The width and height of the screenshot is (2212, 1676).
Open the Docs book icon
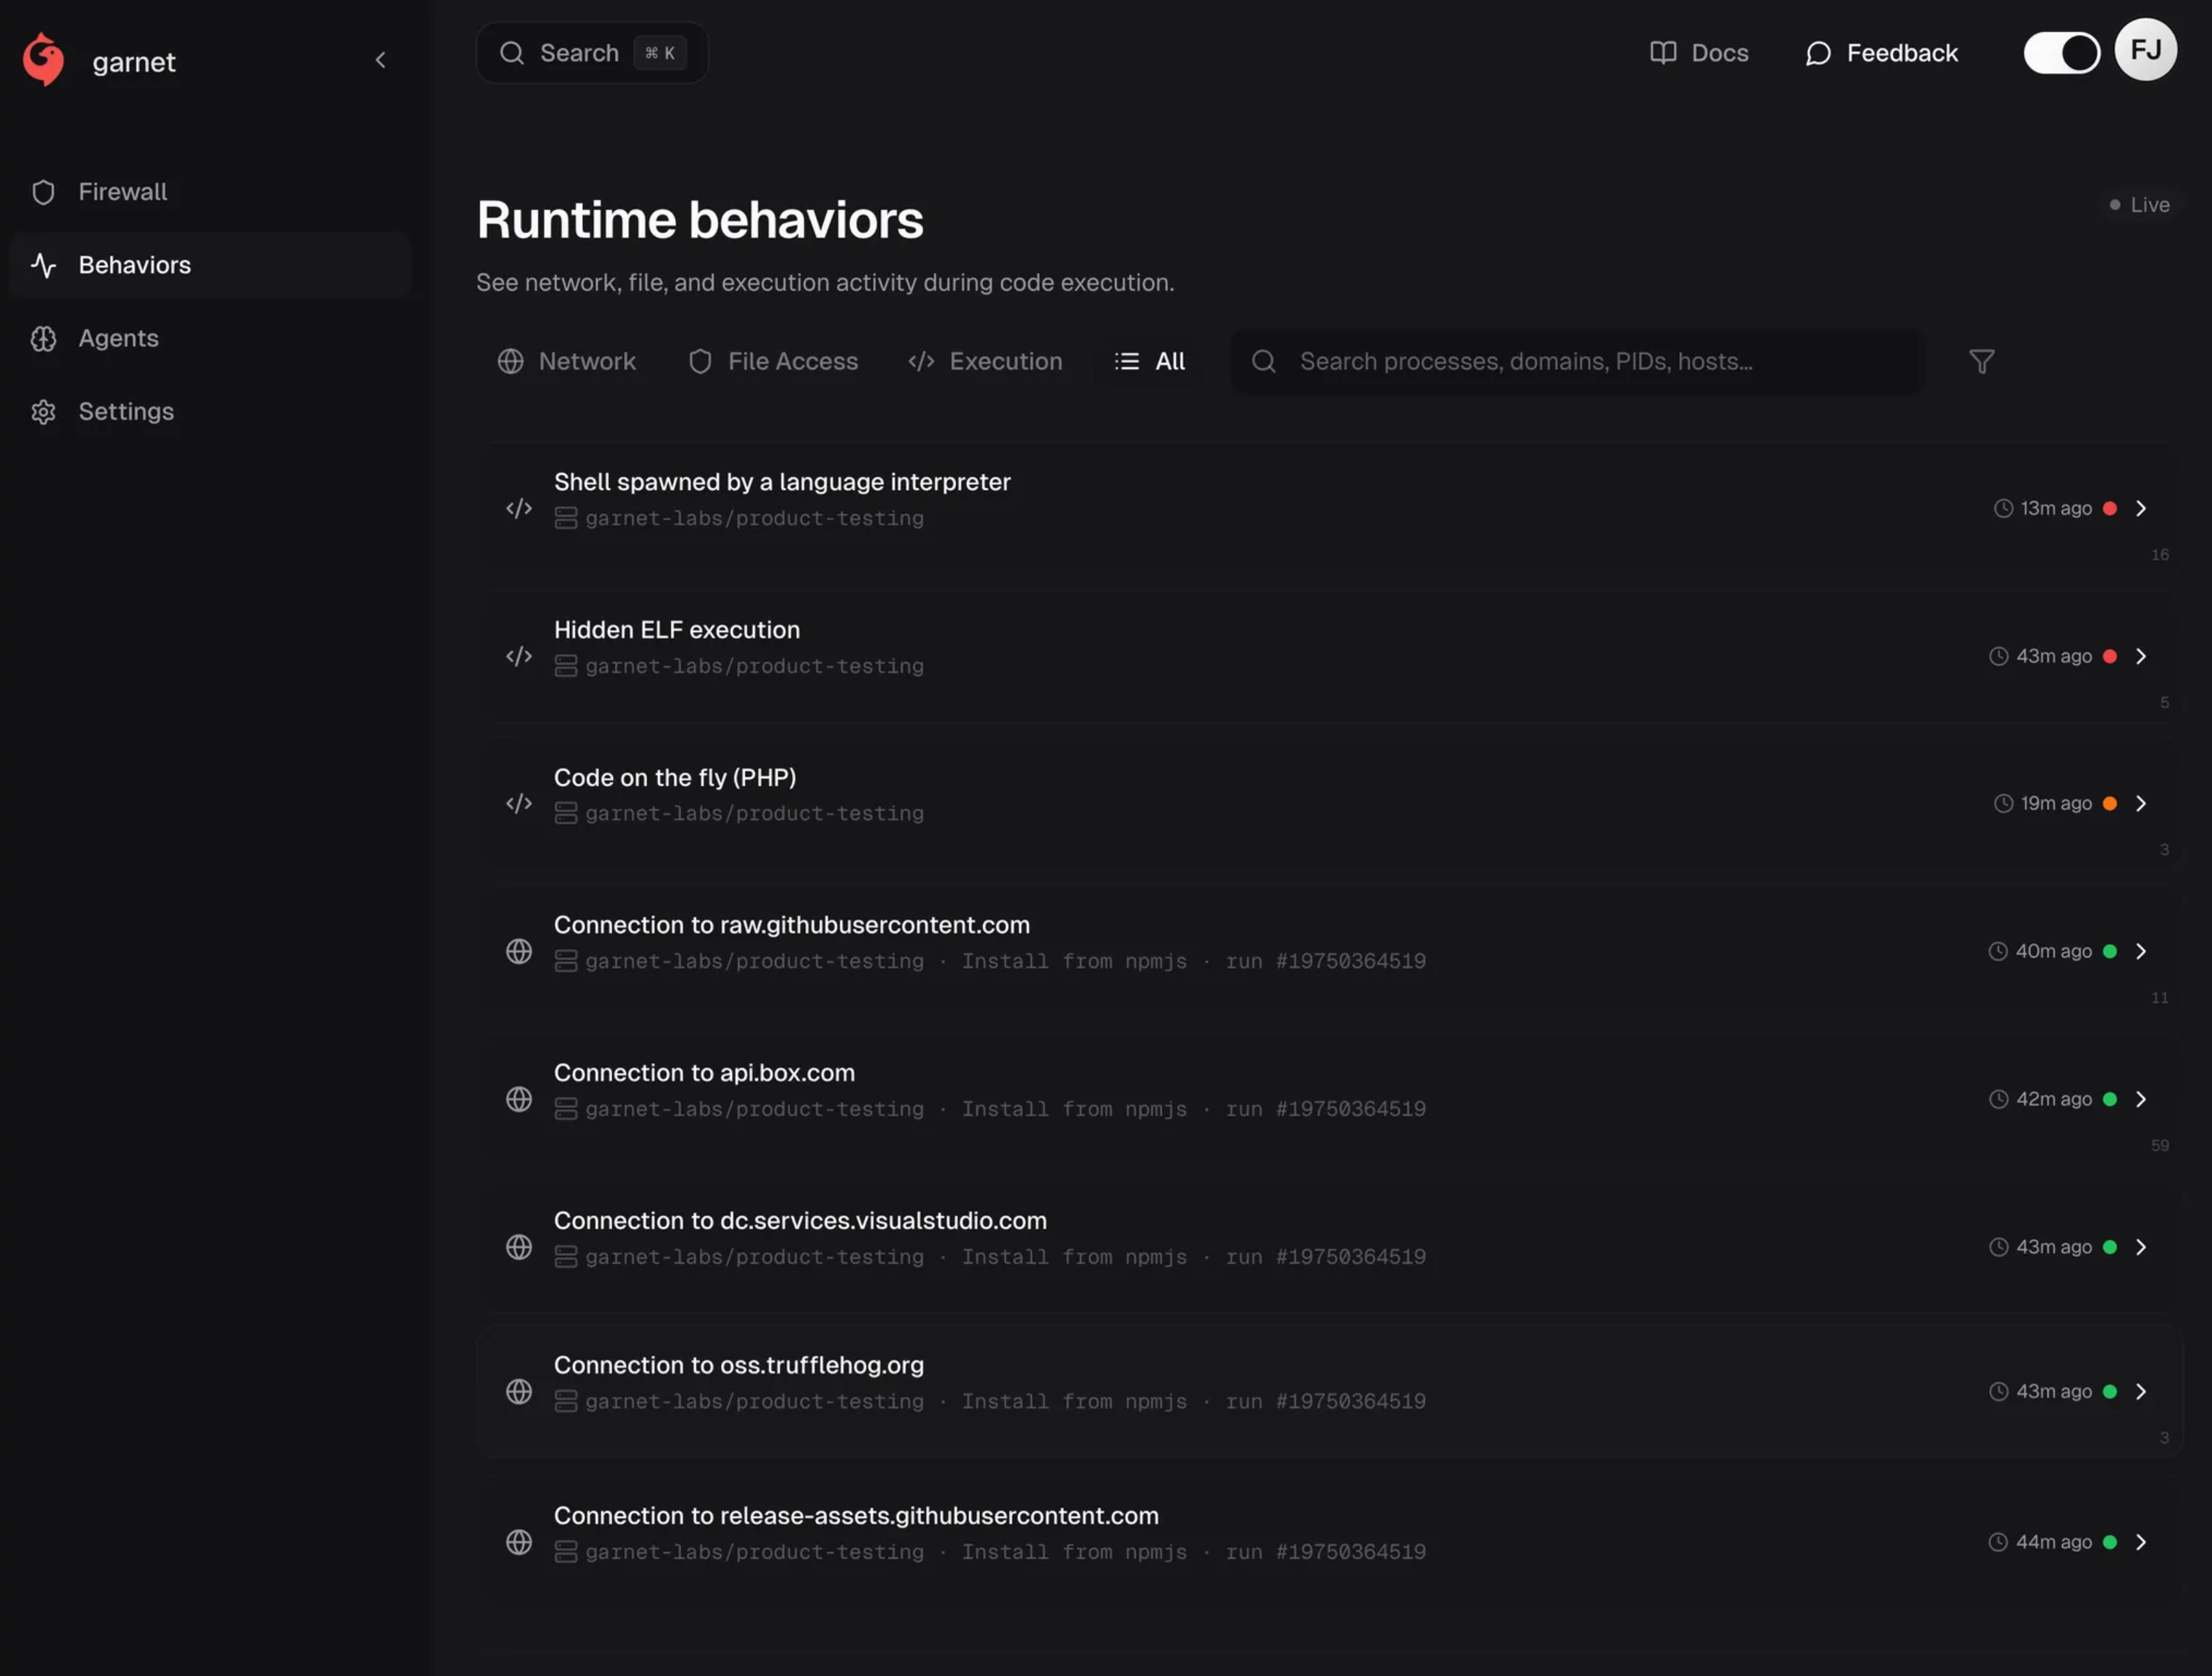[1663, 53]
